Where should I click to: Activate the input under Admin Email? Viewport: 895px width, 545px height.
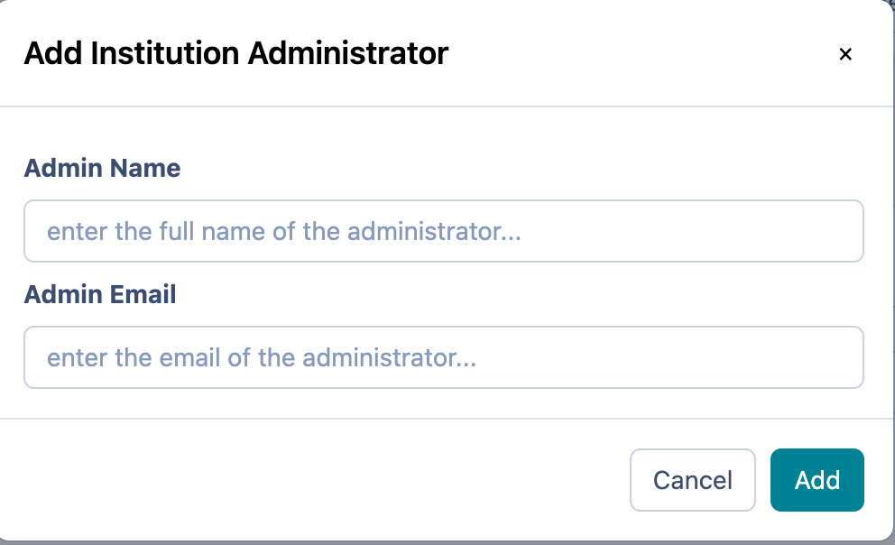[x=443, y=357]
